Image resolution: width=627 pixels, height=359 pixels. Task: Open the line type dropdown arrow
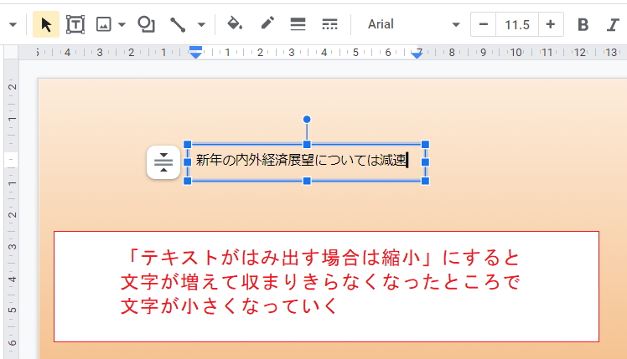tap(201, 25)
